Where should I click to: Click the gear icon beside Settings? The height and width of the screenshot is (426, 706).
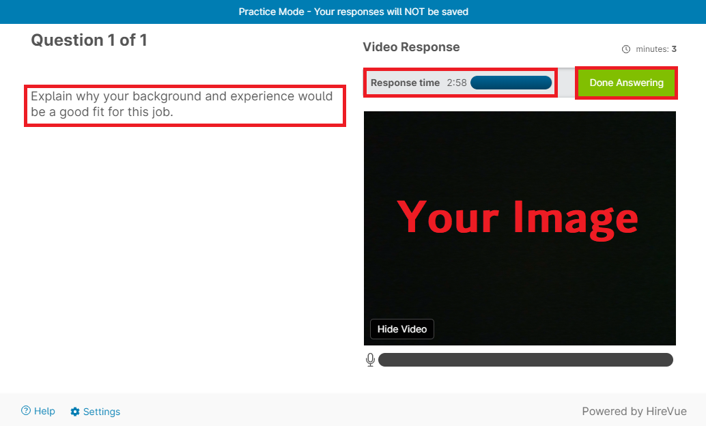click(x=75, y=412)
